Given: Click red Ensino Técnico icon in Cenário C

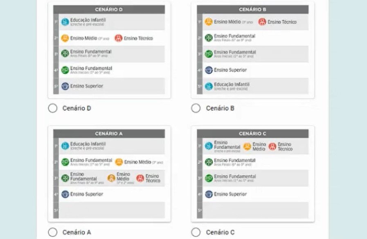Looking at the screenshot, I should click(272, 146).
